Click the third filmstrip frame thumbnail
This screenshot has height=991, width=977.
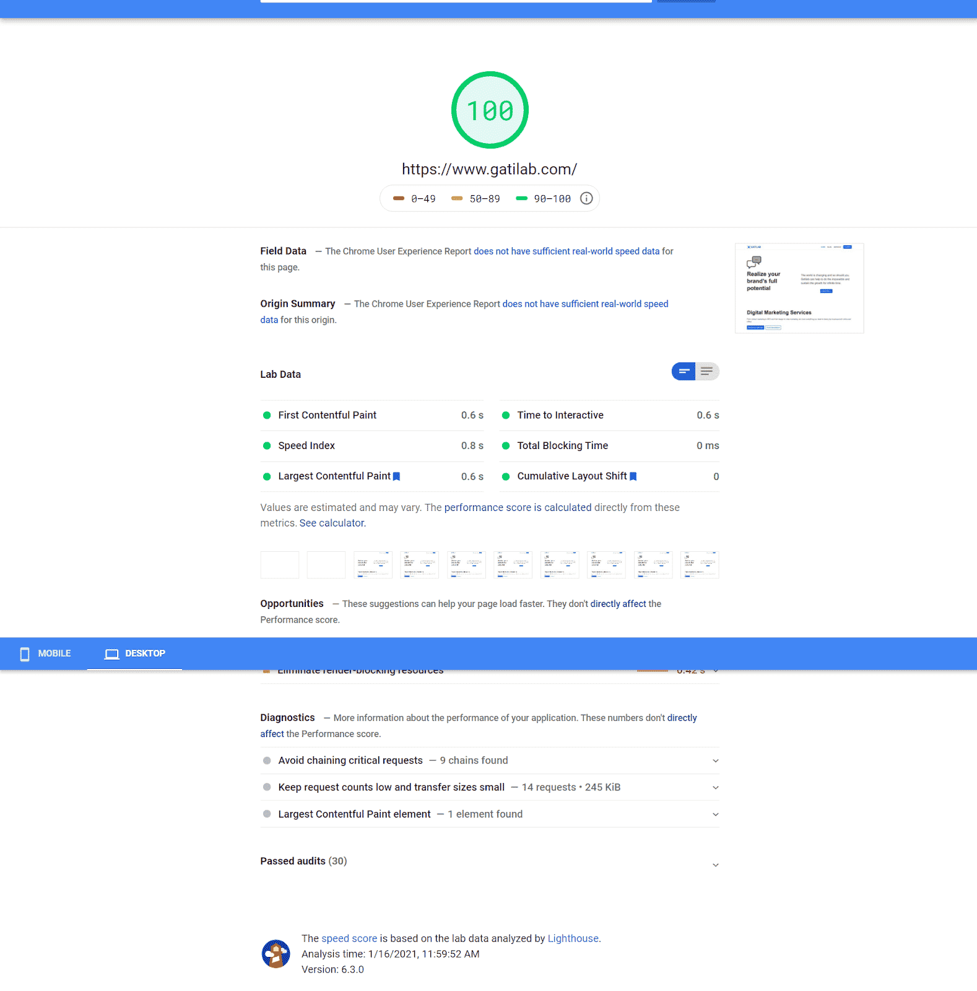(x=373, y=565)
